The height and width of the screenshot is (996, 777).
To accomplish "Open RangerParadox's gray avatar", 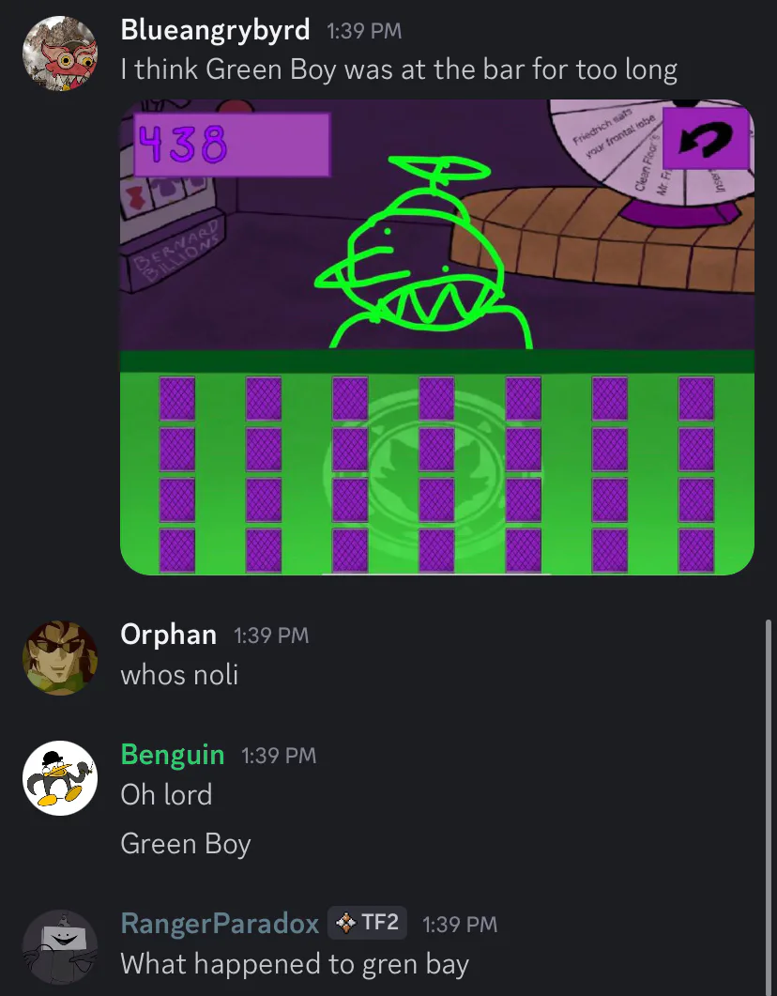I will (60, 947).
